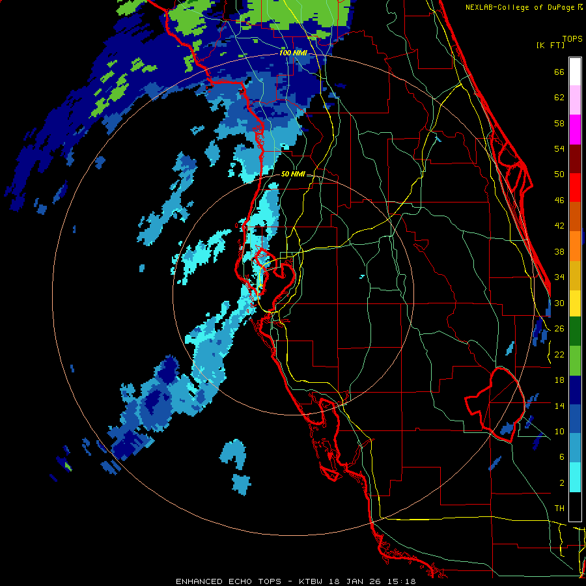Viewport: 586px width, 586px height.
Task: Select the 38 legend value
Action: (559, 251)
